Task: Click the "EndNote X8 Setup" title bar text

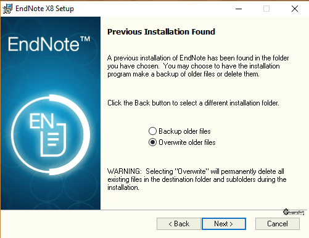Action: coord(44,9)
